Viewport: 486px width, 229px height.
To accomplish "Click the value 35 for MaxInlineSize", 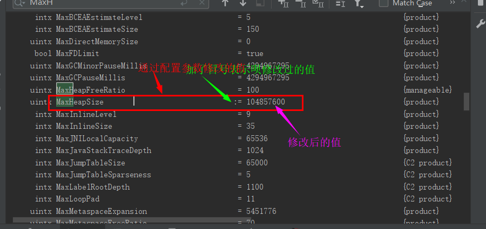I will [x=251, y=126].
